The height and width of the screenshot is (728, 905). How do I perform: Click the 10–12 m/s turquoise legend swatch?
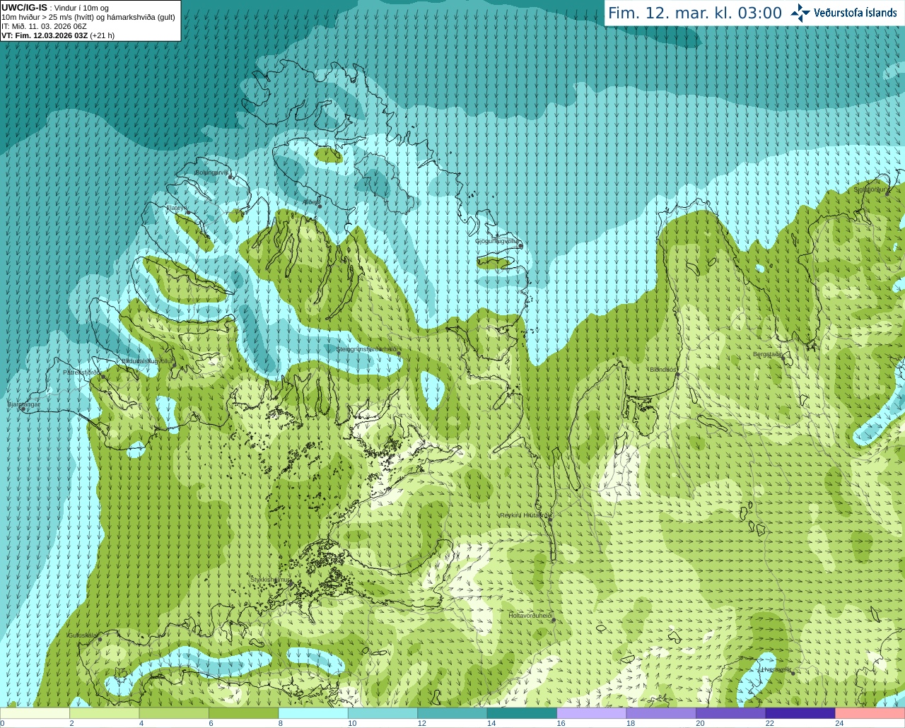(383, 713)
